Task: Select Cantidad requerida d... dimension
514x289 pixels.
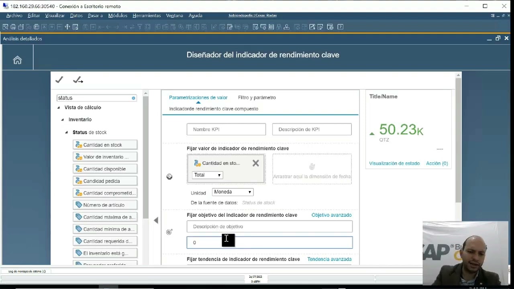Action: (x=105, y=241)
